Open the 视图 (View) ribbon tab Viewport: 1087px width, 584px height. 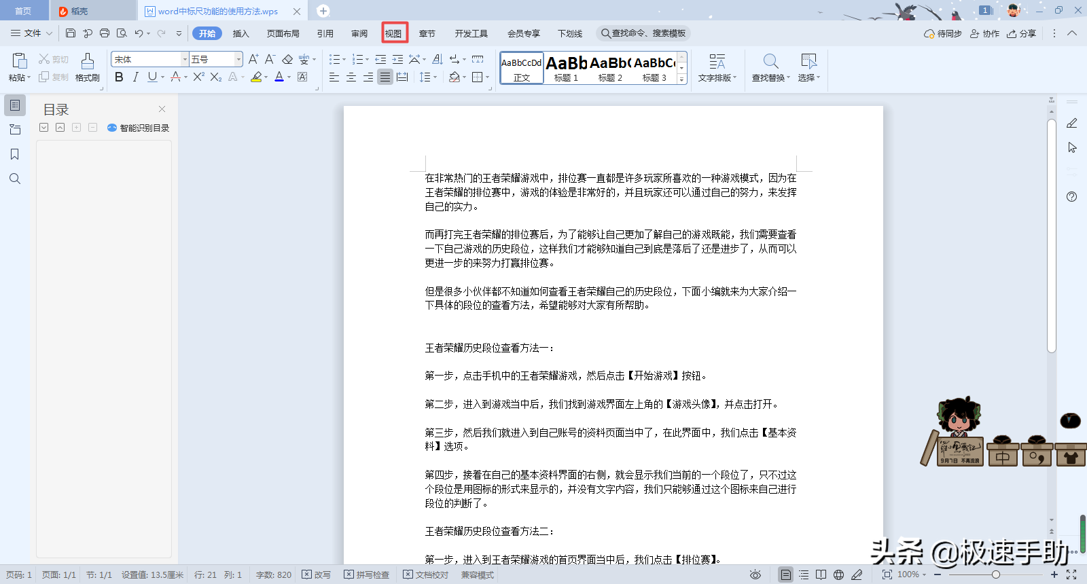[x=394, y=33]
